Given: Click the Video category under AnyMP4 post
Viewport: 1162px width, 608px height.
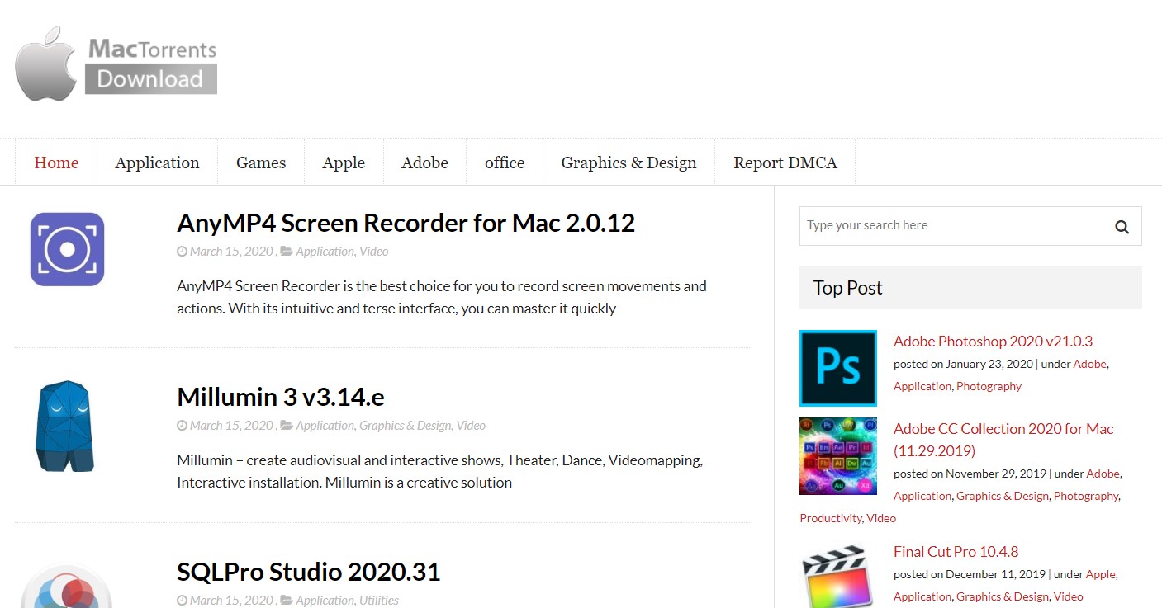Looking at the screenshot, I should click(x=373, y=252).
